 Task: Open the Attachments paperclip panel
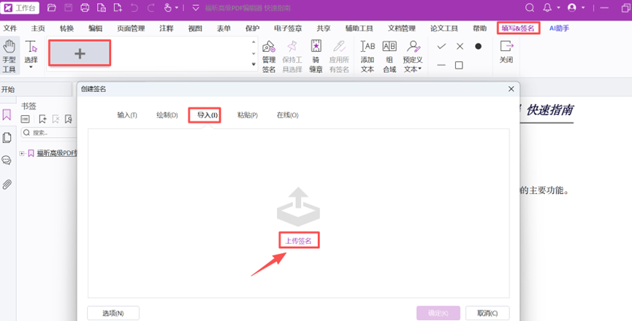pos(7,185)
